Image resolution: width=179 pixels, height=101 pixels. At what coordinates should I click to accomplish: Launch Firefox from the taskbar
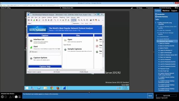(58, 88)
